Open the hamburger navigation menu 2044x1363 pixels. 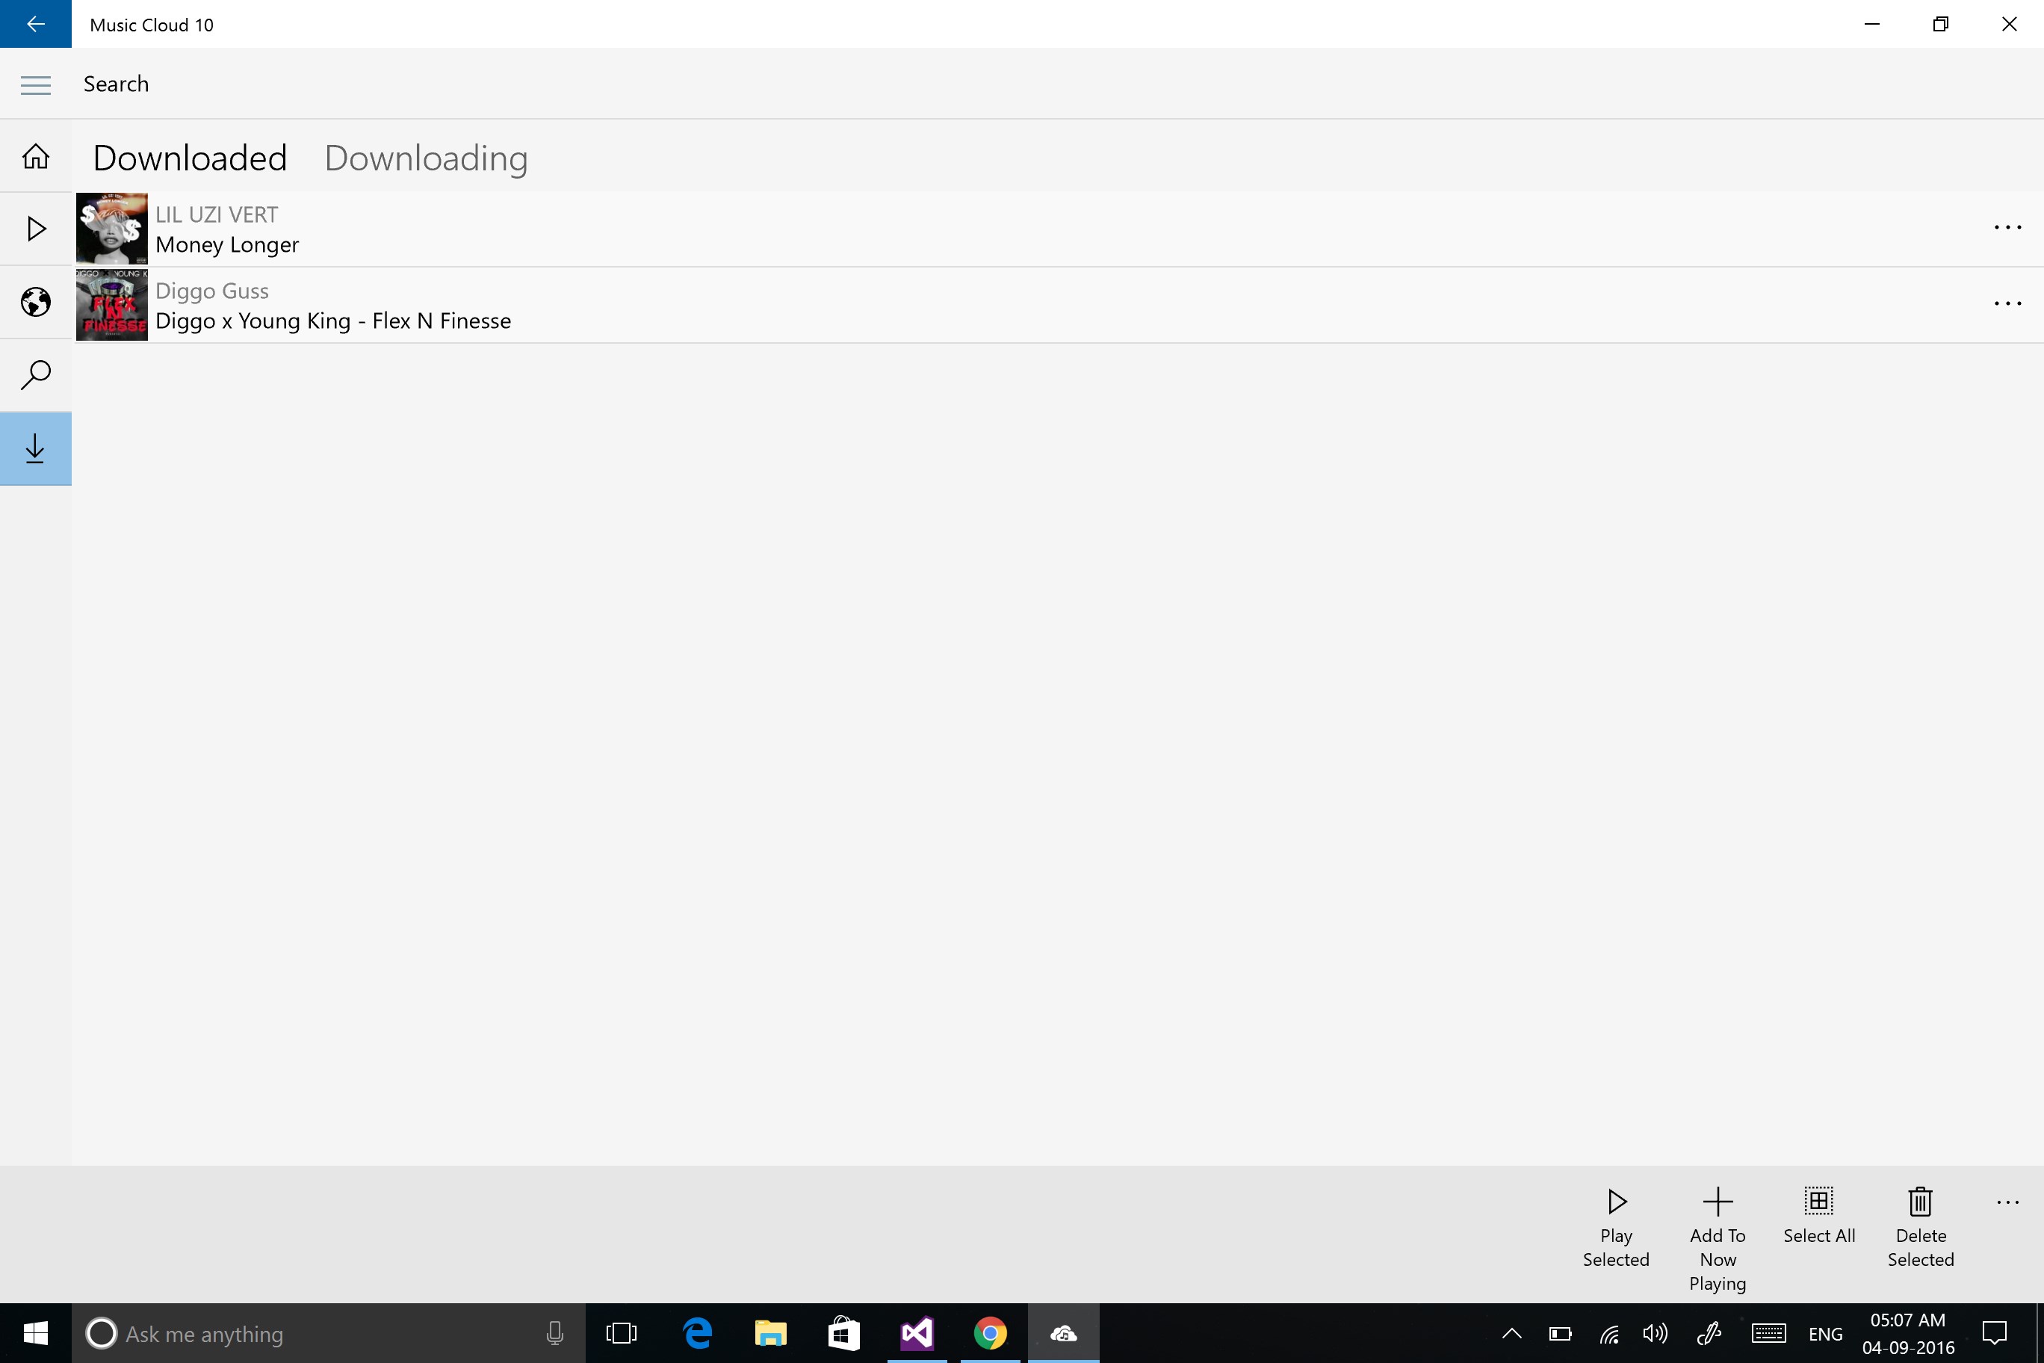click(x=36, y=84)
